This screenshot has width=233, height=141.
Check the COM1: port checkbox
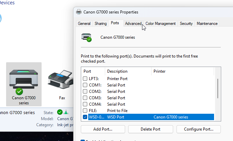[x=85, y=85]
